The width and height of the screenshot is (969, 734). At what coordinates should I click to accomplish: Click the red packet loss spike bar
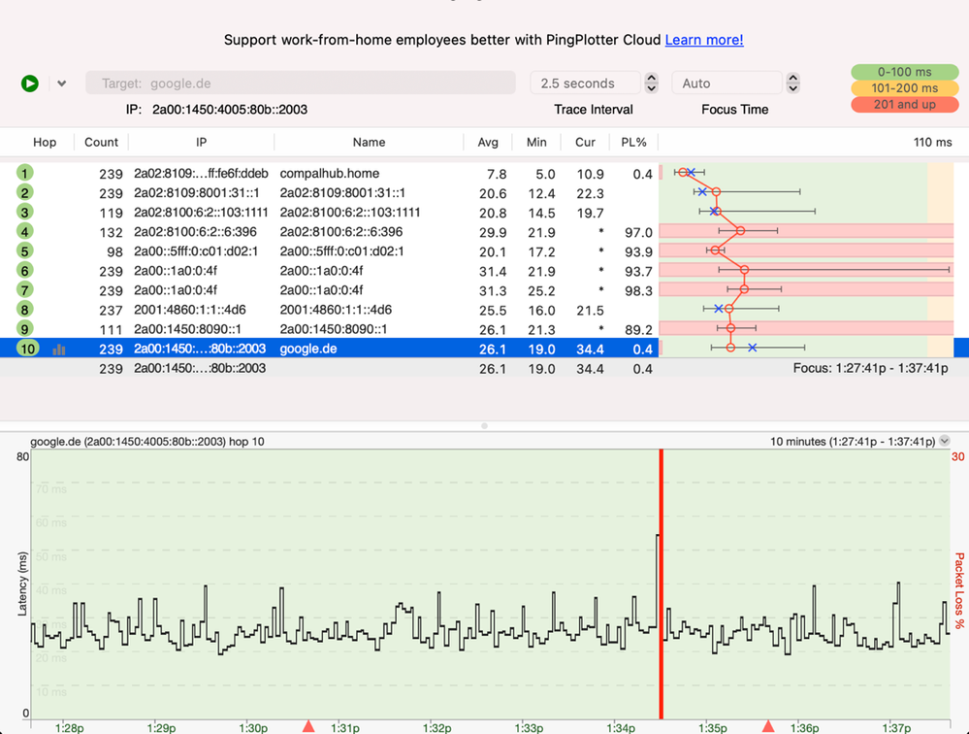662,584
